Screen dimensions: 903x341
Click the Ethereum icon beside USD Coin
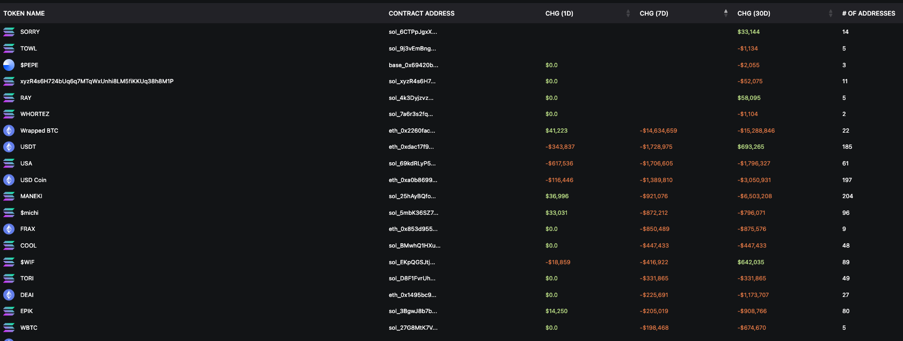point(9,180)
